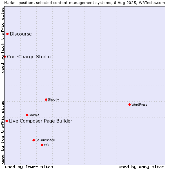Select the 'Wix' label text

(x=46, y=145)
